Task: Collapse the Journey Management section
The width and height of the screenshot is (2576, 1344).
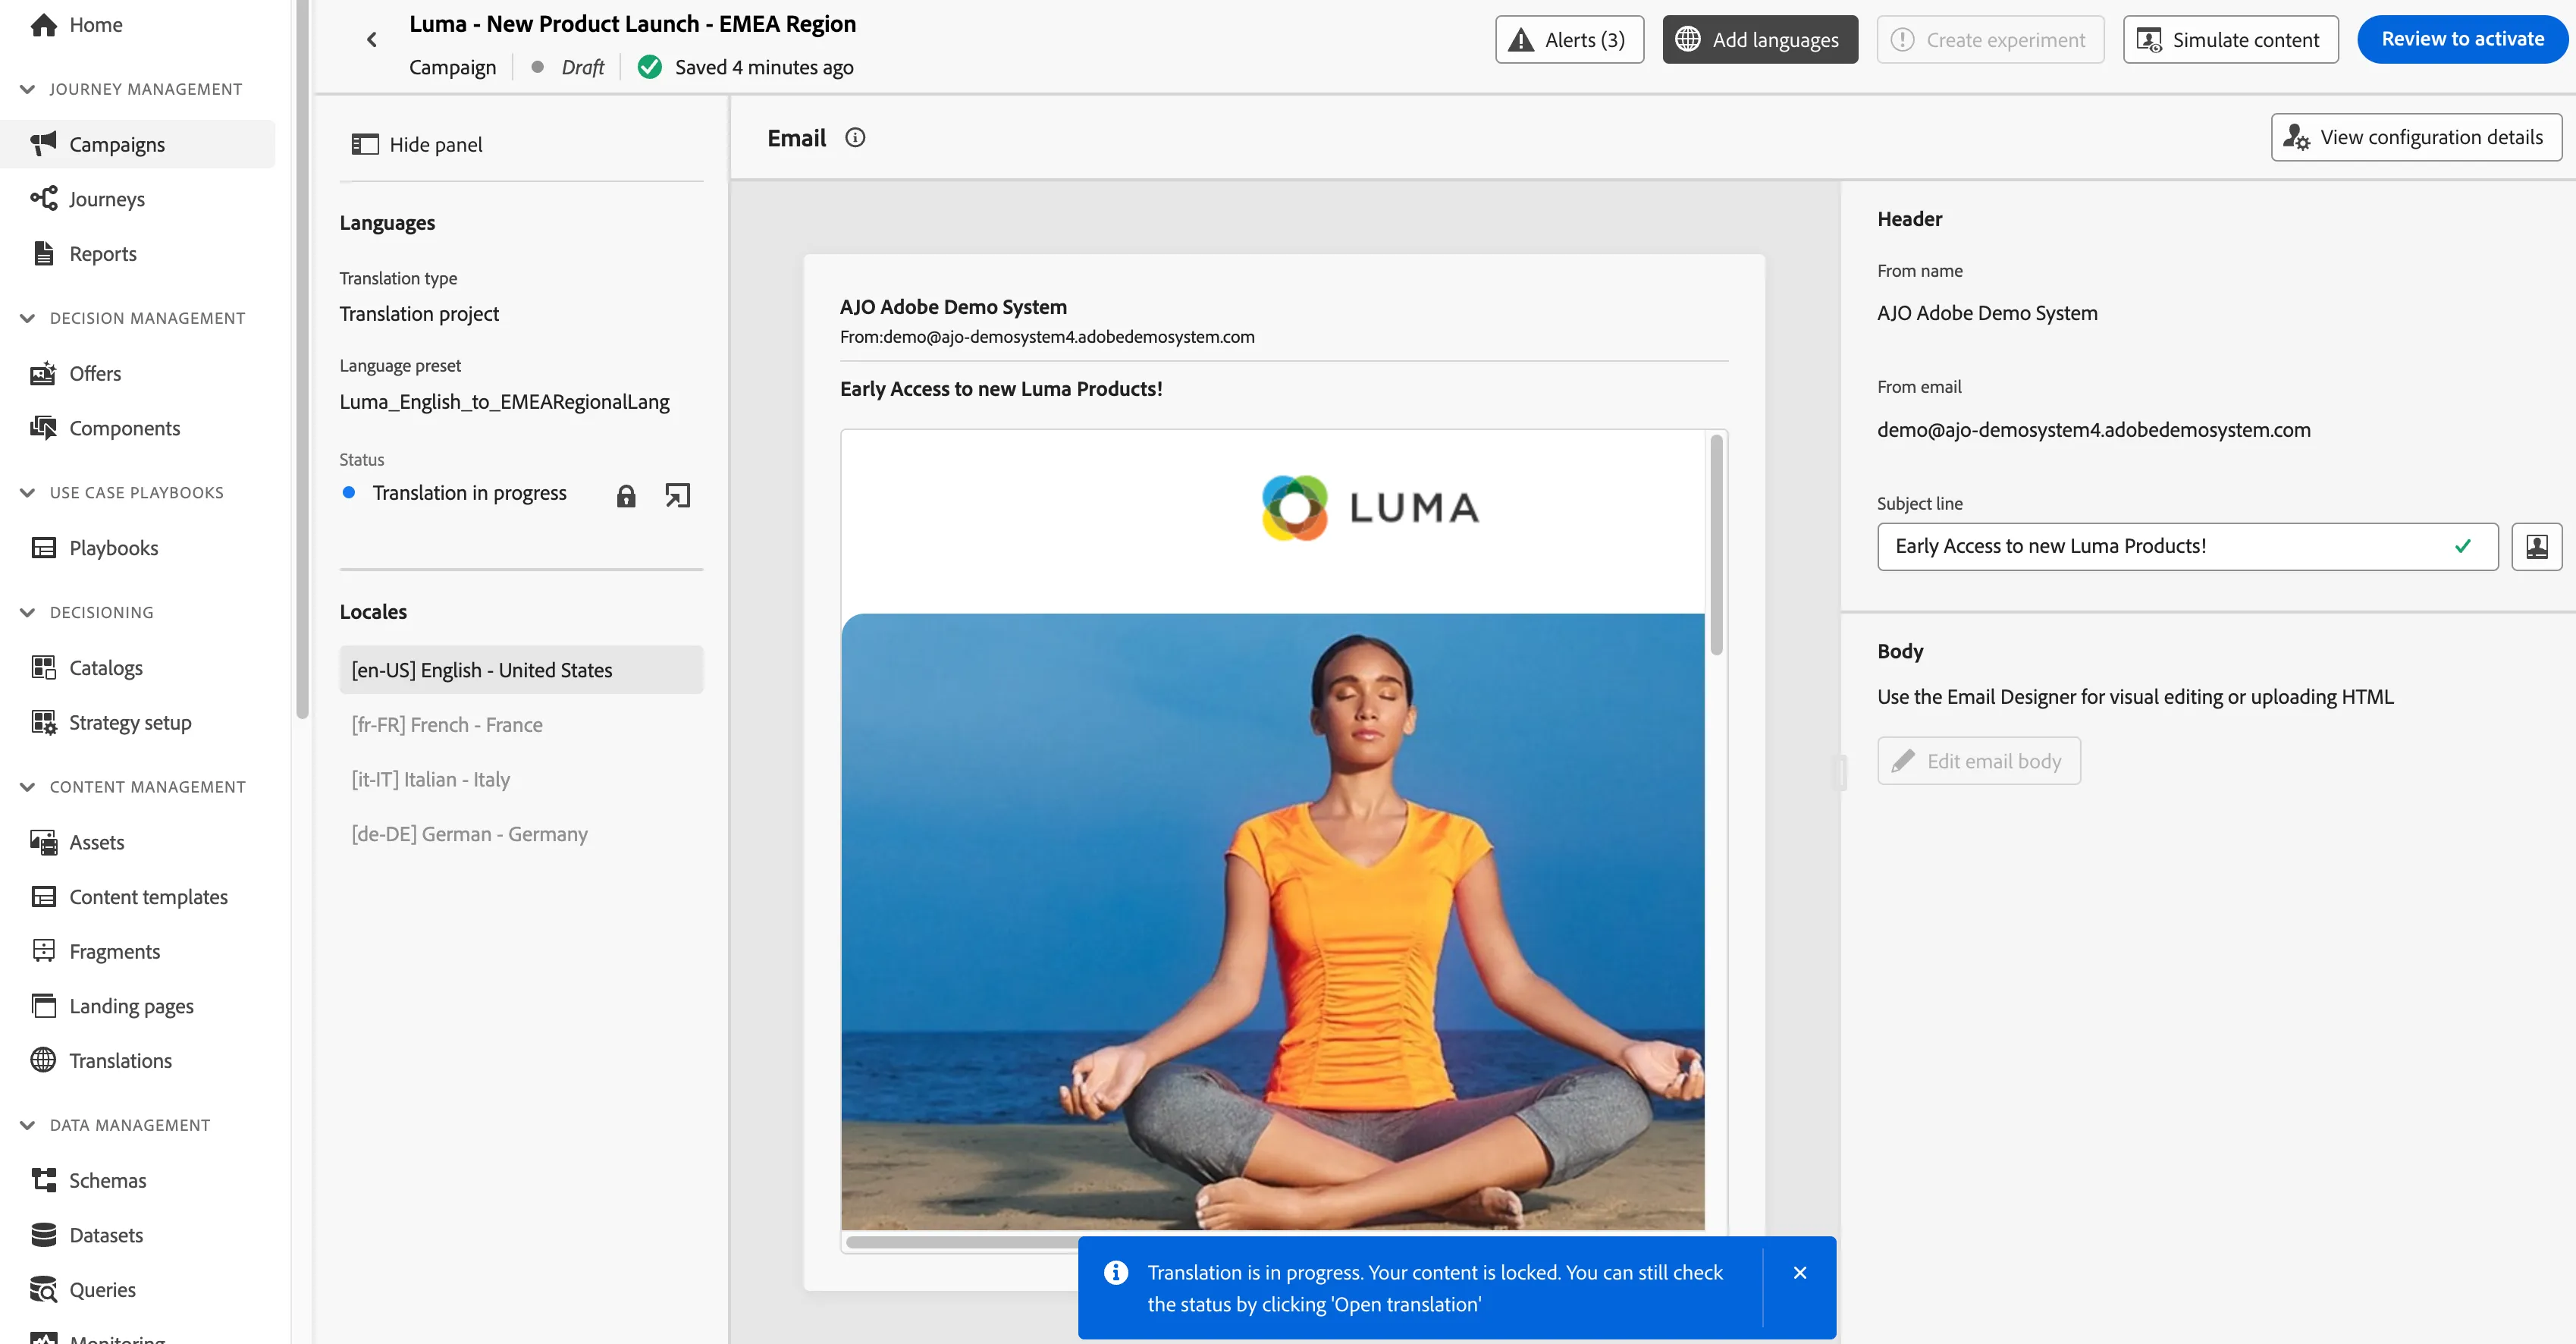Action: pyautogui.click(x=27, y=90)
